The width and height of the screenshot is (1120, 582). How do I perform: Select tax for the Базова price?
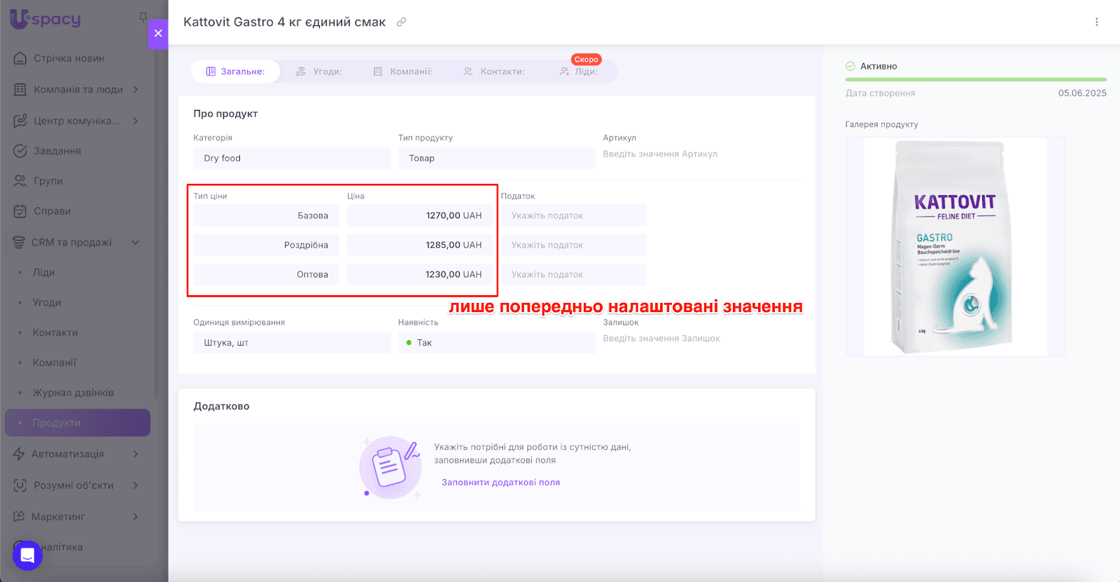click(x=573, y=215)
